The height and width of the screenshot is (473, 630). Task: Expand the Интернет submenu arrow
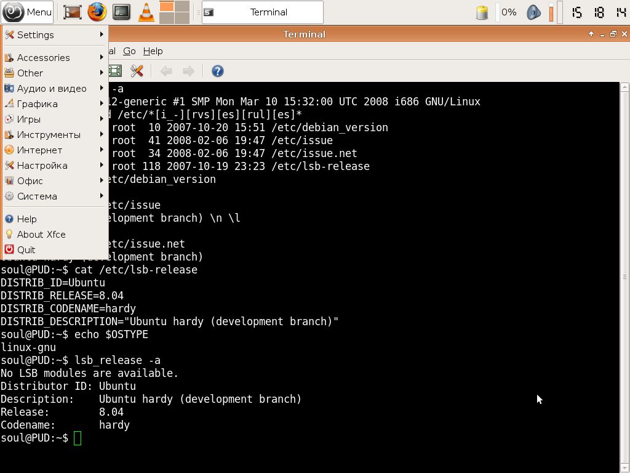[102, 150]
